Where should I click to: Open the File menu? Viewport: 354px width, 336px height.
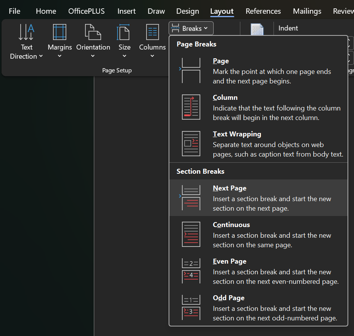click(x=14, y=11)
